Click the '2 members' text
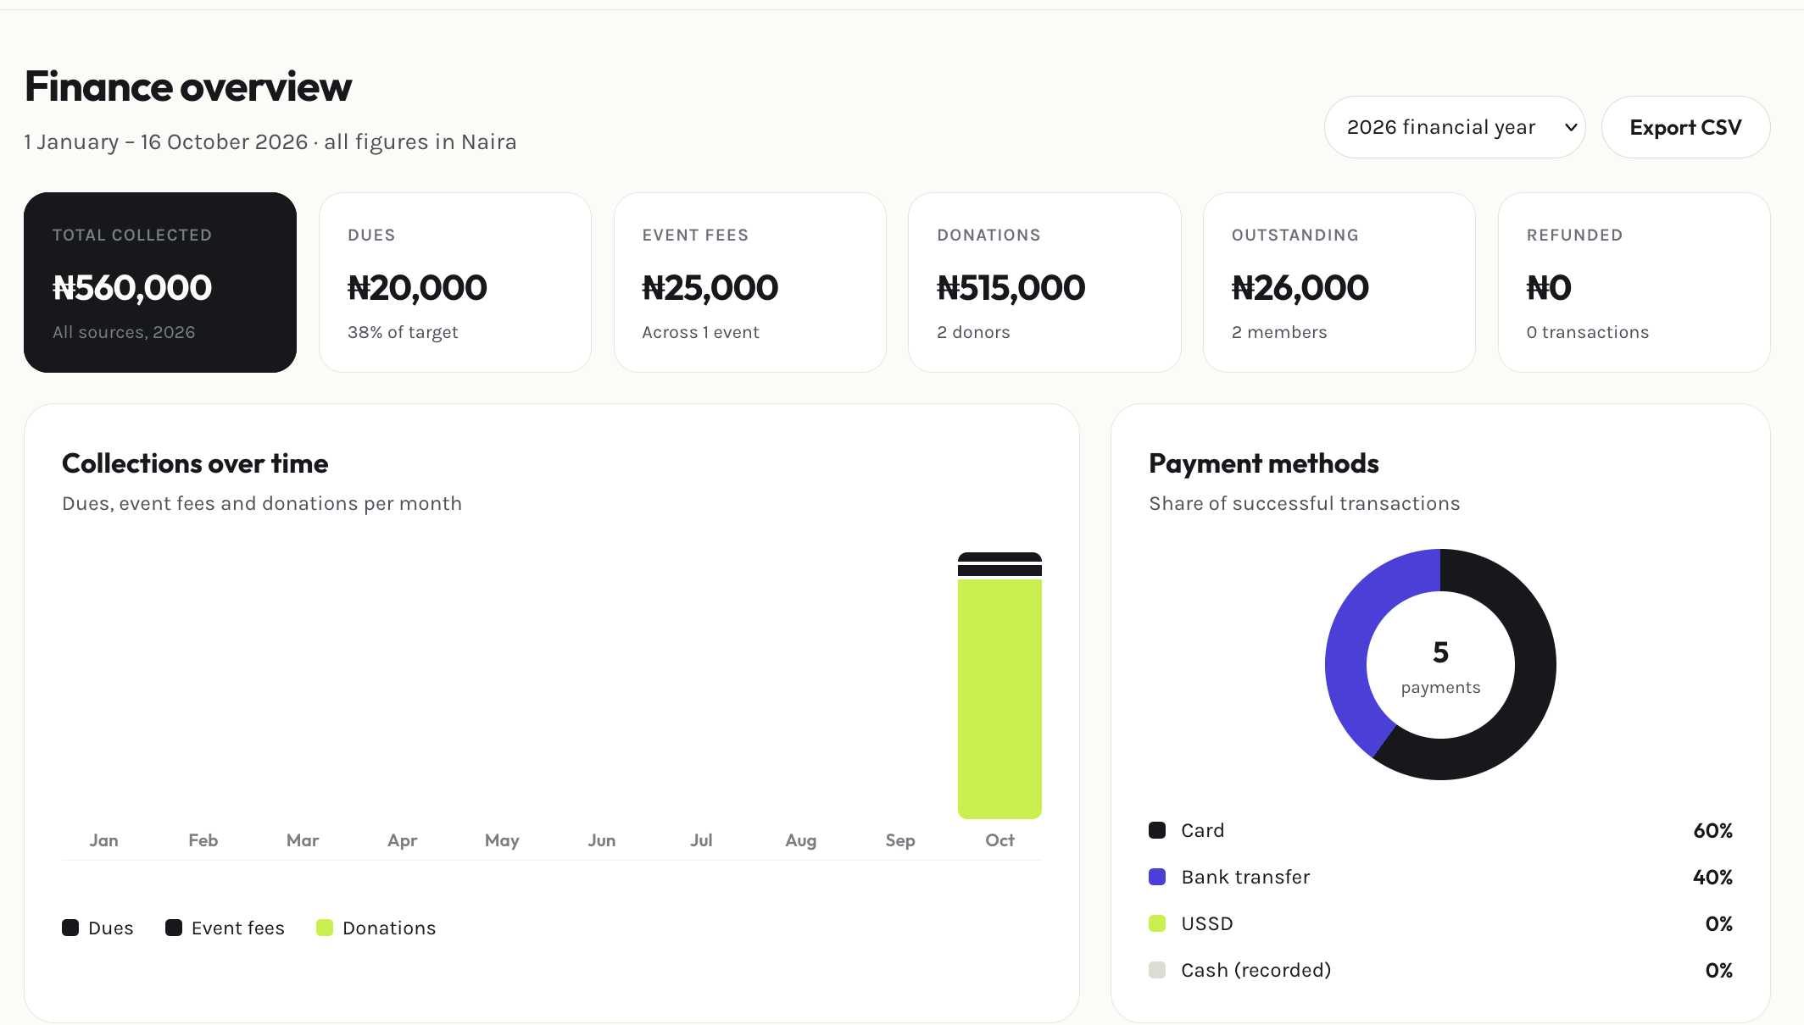Image resolution: width=1804 pixels, height=1025 pixels. [1279, 332]
